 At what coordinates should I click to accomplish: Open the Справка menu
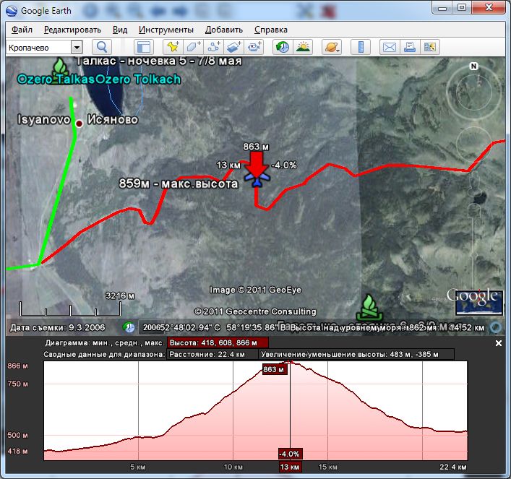click(271, 30)
